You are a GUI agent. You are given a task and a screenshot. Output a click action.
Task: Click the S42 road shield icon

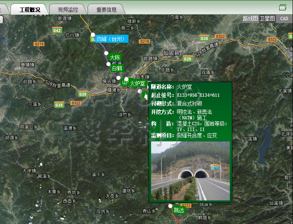[x=57, y=31]
